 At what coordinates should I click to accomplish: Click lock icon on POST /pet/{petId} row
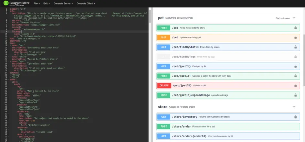[x=295, y=76]
